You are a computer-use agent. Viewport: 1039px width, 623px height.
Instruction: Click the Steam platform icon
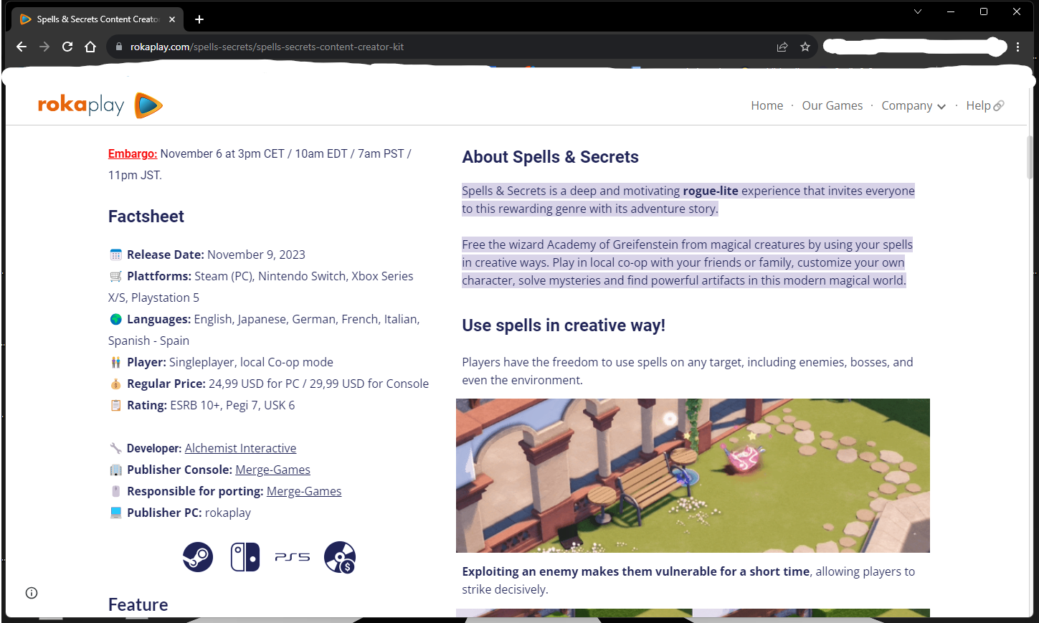[198, 557]
